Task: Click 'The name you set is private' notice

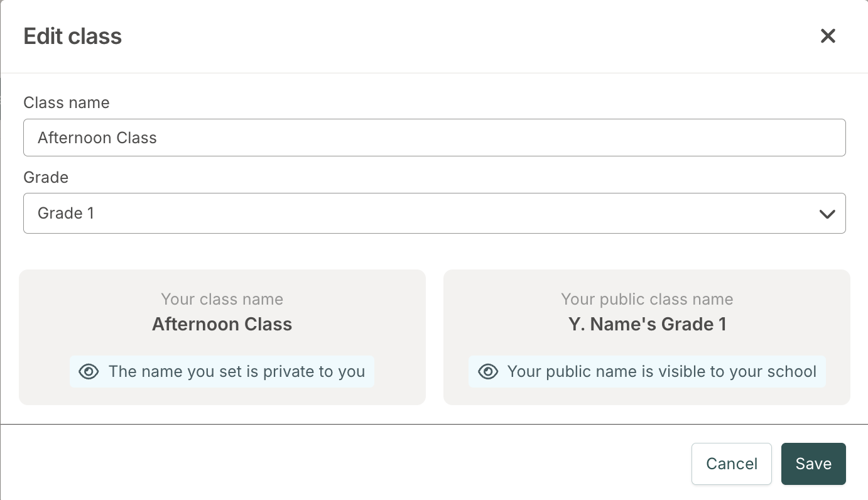Action: point(222,372)
